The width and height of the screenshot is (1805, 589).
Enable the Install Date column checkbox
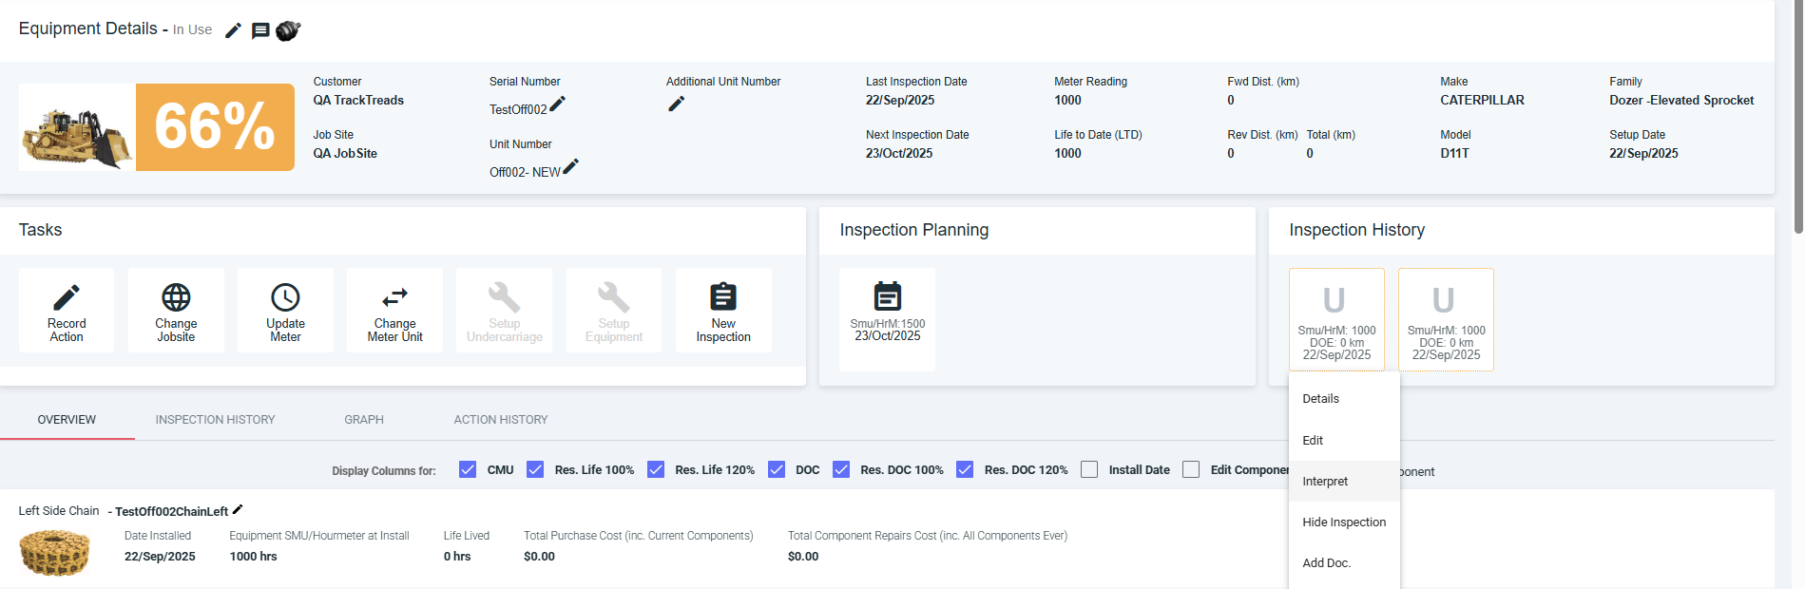pyautogui.click(x=1089, y=469)
